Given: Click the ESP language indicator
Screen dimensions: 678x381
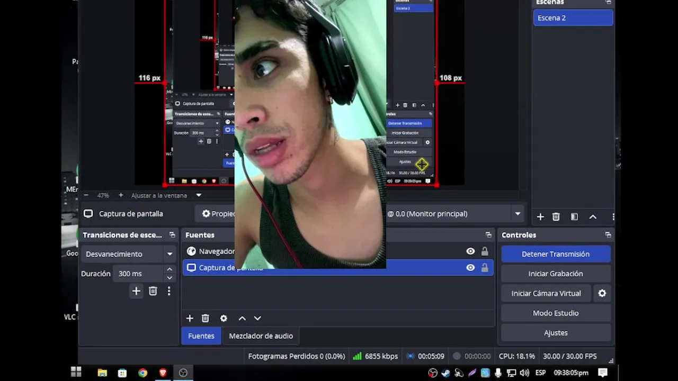Looking at the screenshot, I should pyautogui.click(x=540, y=373).
